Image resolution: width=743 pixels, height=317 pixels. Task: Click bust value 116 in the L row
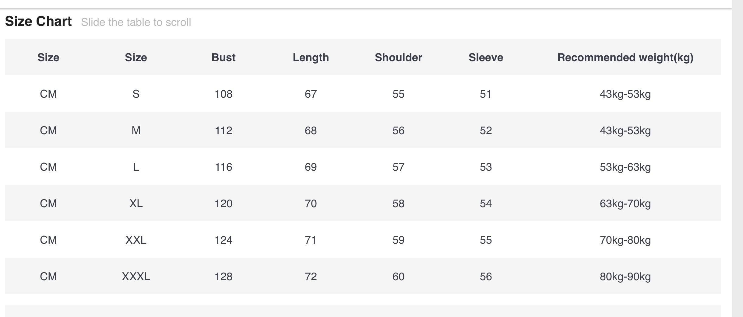coord(223,167)
